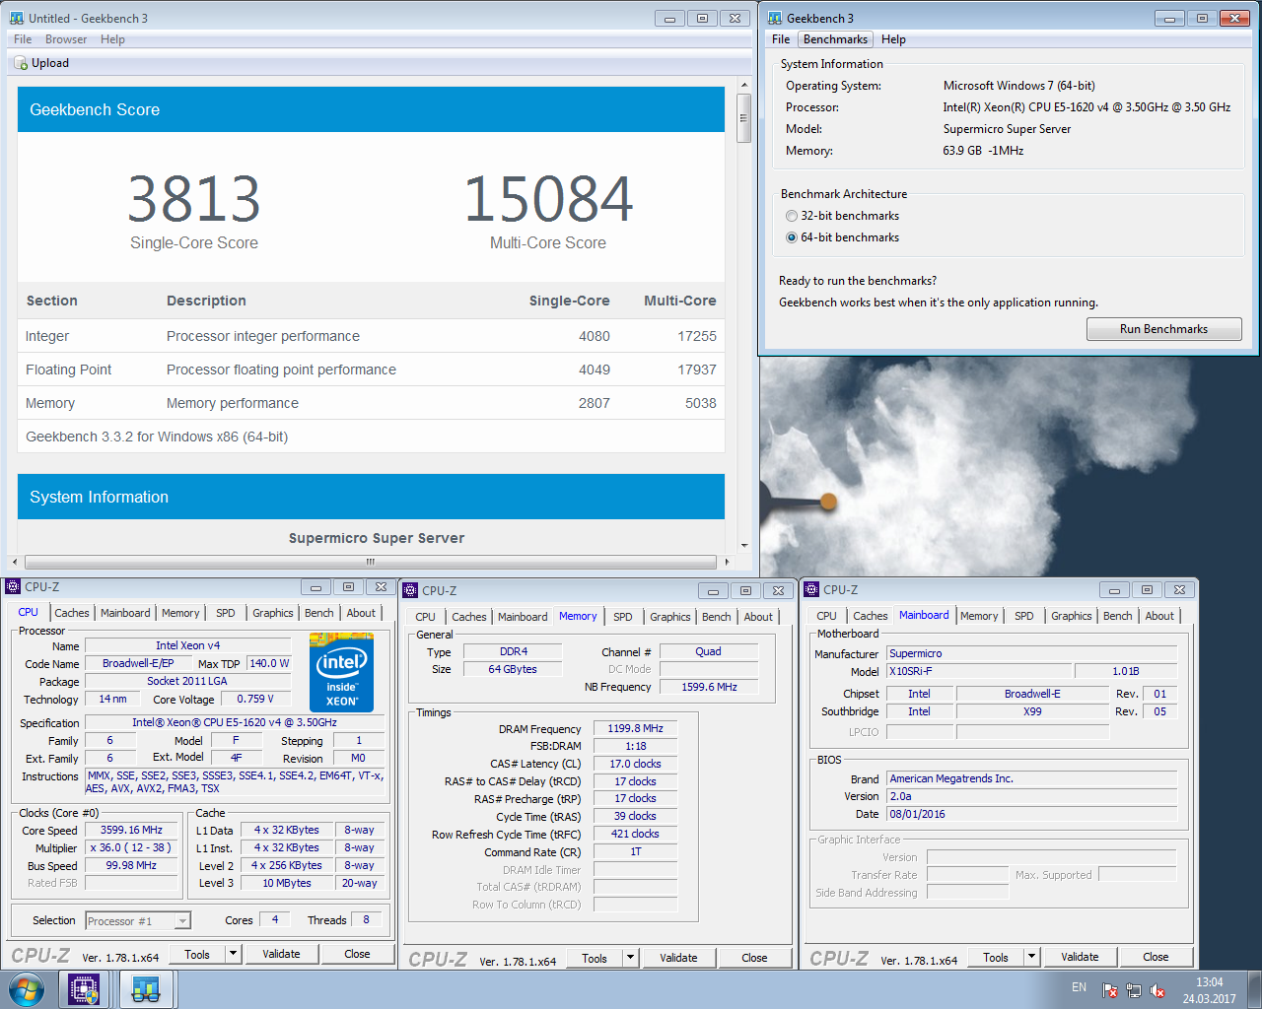Open the network tray icon
The height and width of the screenshot is (1009, 1262).
point(1134,990)
